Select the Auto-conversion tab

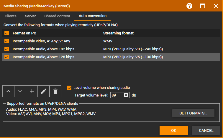coord(93,16)
